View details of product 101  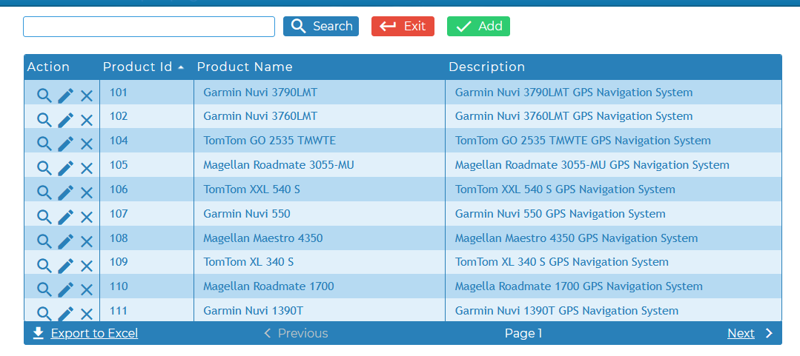coord(44,95)
